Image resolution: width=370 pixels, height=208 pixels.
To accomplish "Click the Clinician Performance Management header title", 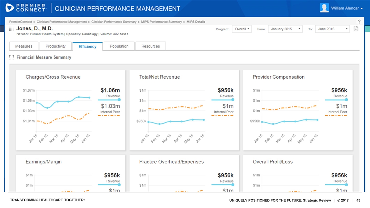I will point(117,8).
